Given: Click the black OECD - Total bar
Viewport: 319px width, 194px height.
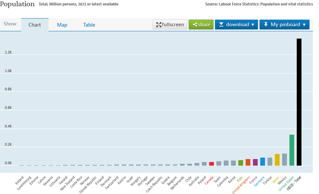Looking at the screenshot, I should (299, 102).
